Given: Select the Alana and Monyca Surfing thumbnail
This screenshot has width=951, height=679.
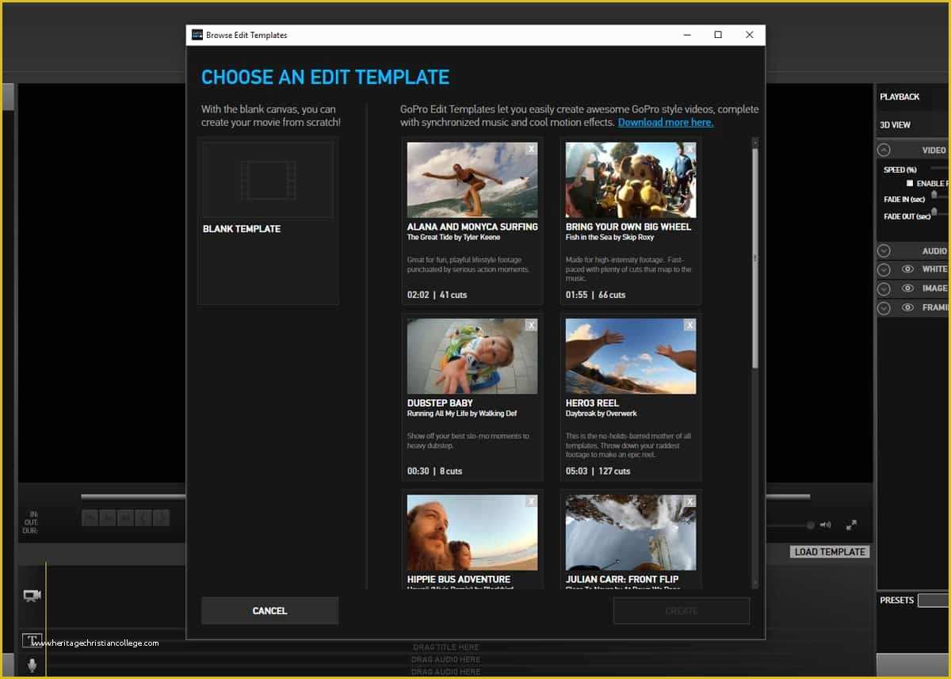Looking at the screenshot, I should click(472, 180).
